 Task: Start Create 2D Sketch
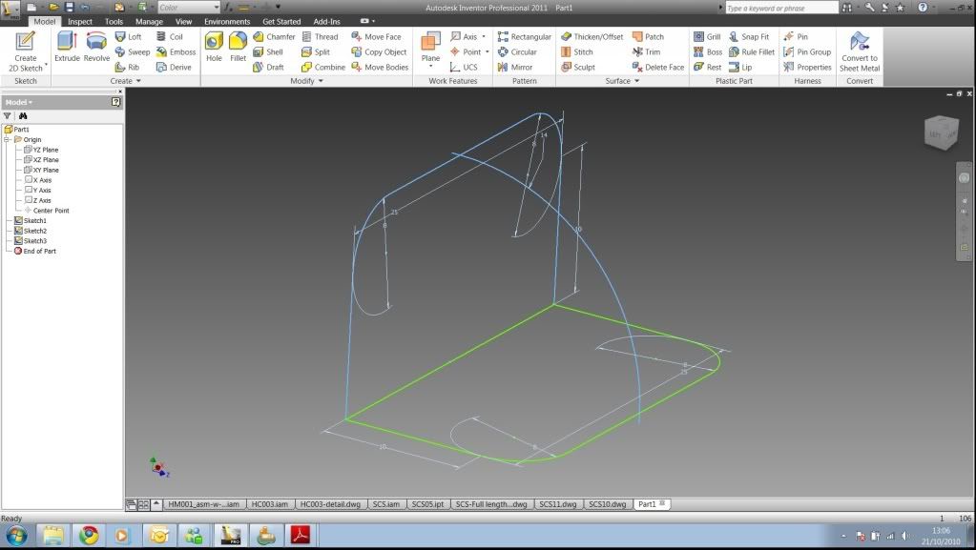tap(26, 51)
